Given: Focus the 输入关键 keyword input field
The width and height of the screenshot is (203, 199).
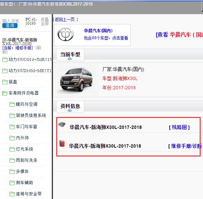Looking at the screenshot, I should (11, 21).
